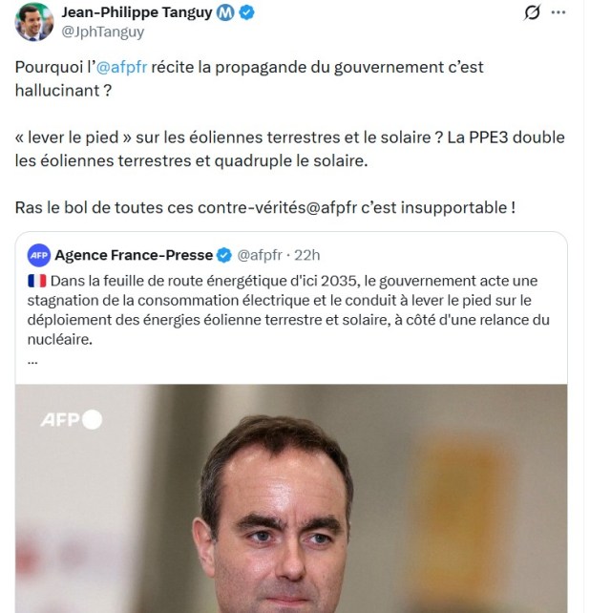Open the Grok explain-post icon
The width and height of the screenshot is (611, 613).
click(x=532, y=12)
